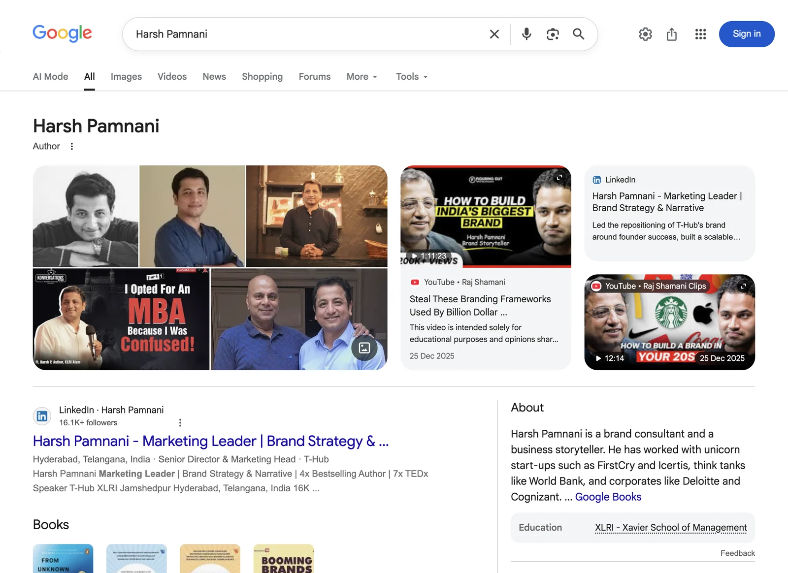
Task: Click 'Harsh Pamnani' knowledge panel title
Action: pyautogui.click(x=96, y=126)
